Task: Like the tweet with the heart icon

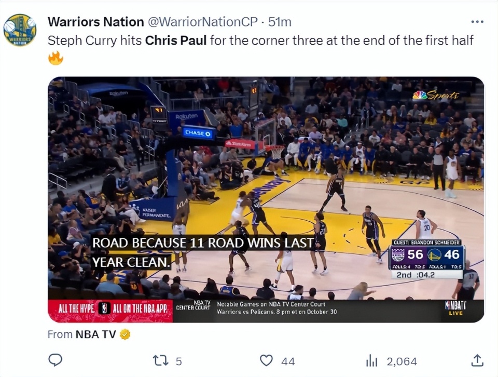Action: coord(266,360)
